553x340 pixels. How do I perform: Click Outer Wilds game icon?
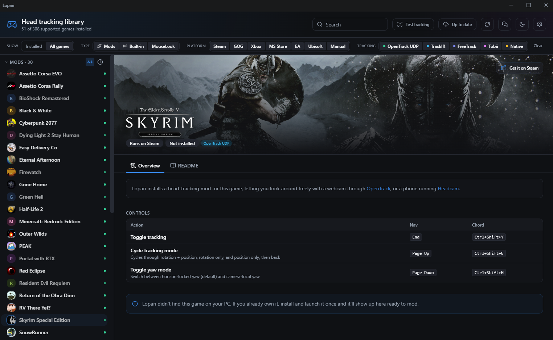click(11, 234)
